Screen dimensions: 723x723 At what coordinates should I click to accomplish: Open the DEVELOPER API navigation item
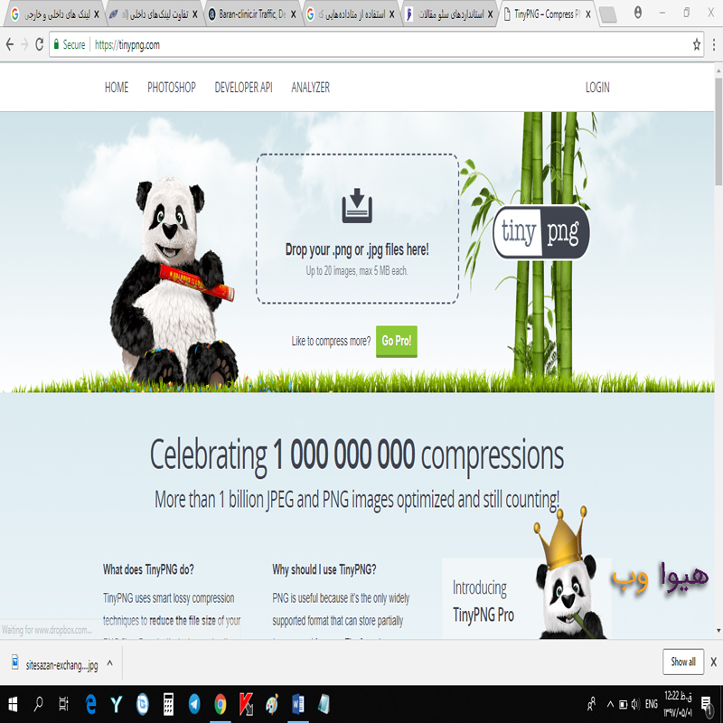tap(243, 87)
